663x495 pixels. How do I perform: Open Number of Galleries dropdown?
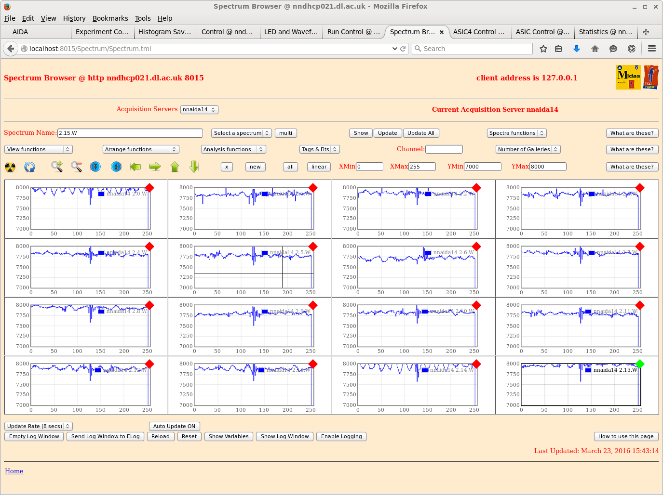(x=528, y=150)
